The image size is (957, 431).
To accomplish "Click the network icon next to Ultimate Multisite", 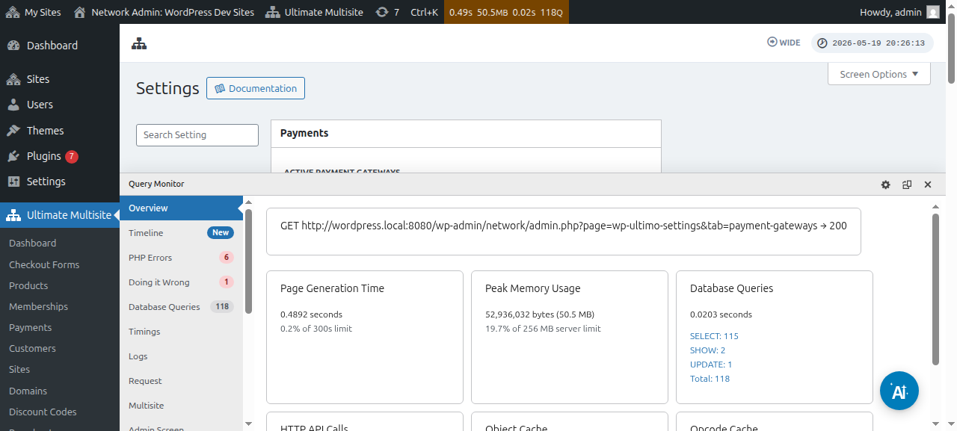I will point(13,215).
